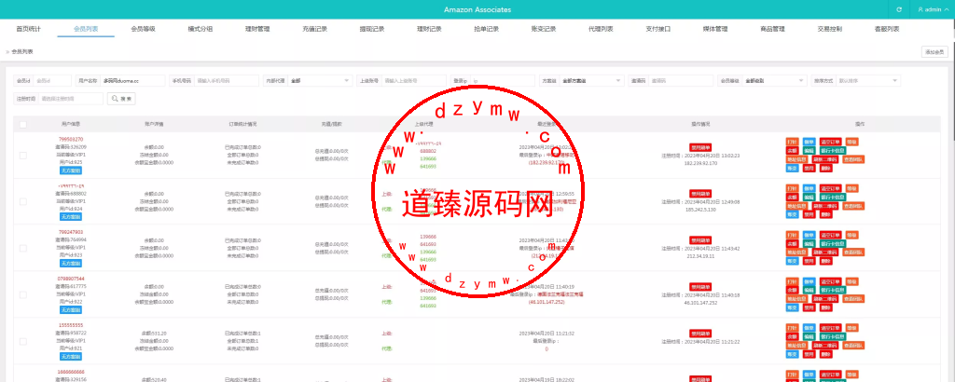Open the 支付接口 tab
Image resolution: width=955 pixels, height=382 pixels.
coord(657,29)
